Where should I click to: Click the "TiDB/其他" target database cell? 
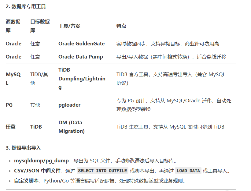click(x=39, y=79)
